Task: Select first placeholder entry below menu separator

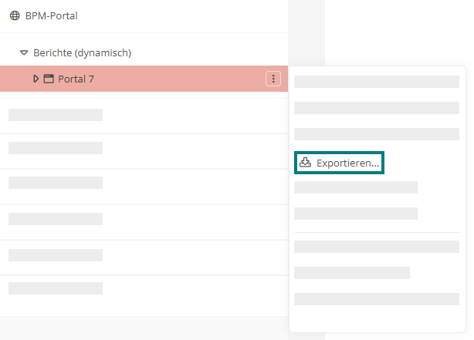Action: [x=377, y=247]
